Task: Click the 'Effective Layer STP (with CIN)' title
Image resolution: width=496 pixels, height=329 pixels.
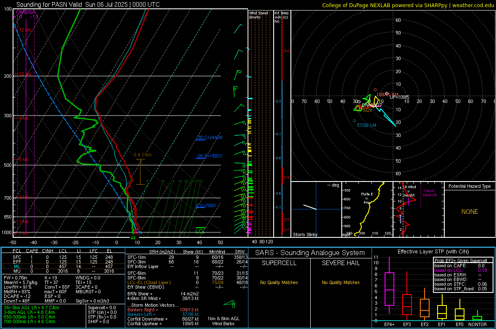Action: pos(433,252)
